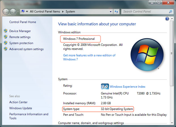Click the shield icon beside System protection

click(5, 43)
